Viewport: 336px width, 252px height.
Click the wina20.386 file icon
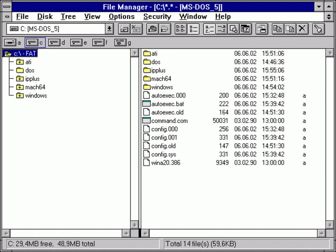(146, 162)
